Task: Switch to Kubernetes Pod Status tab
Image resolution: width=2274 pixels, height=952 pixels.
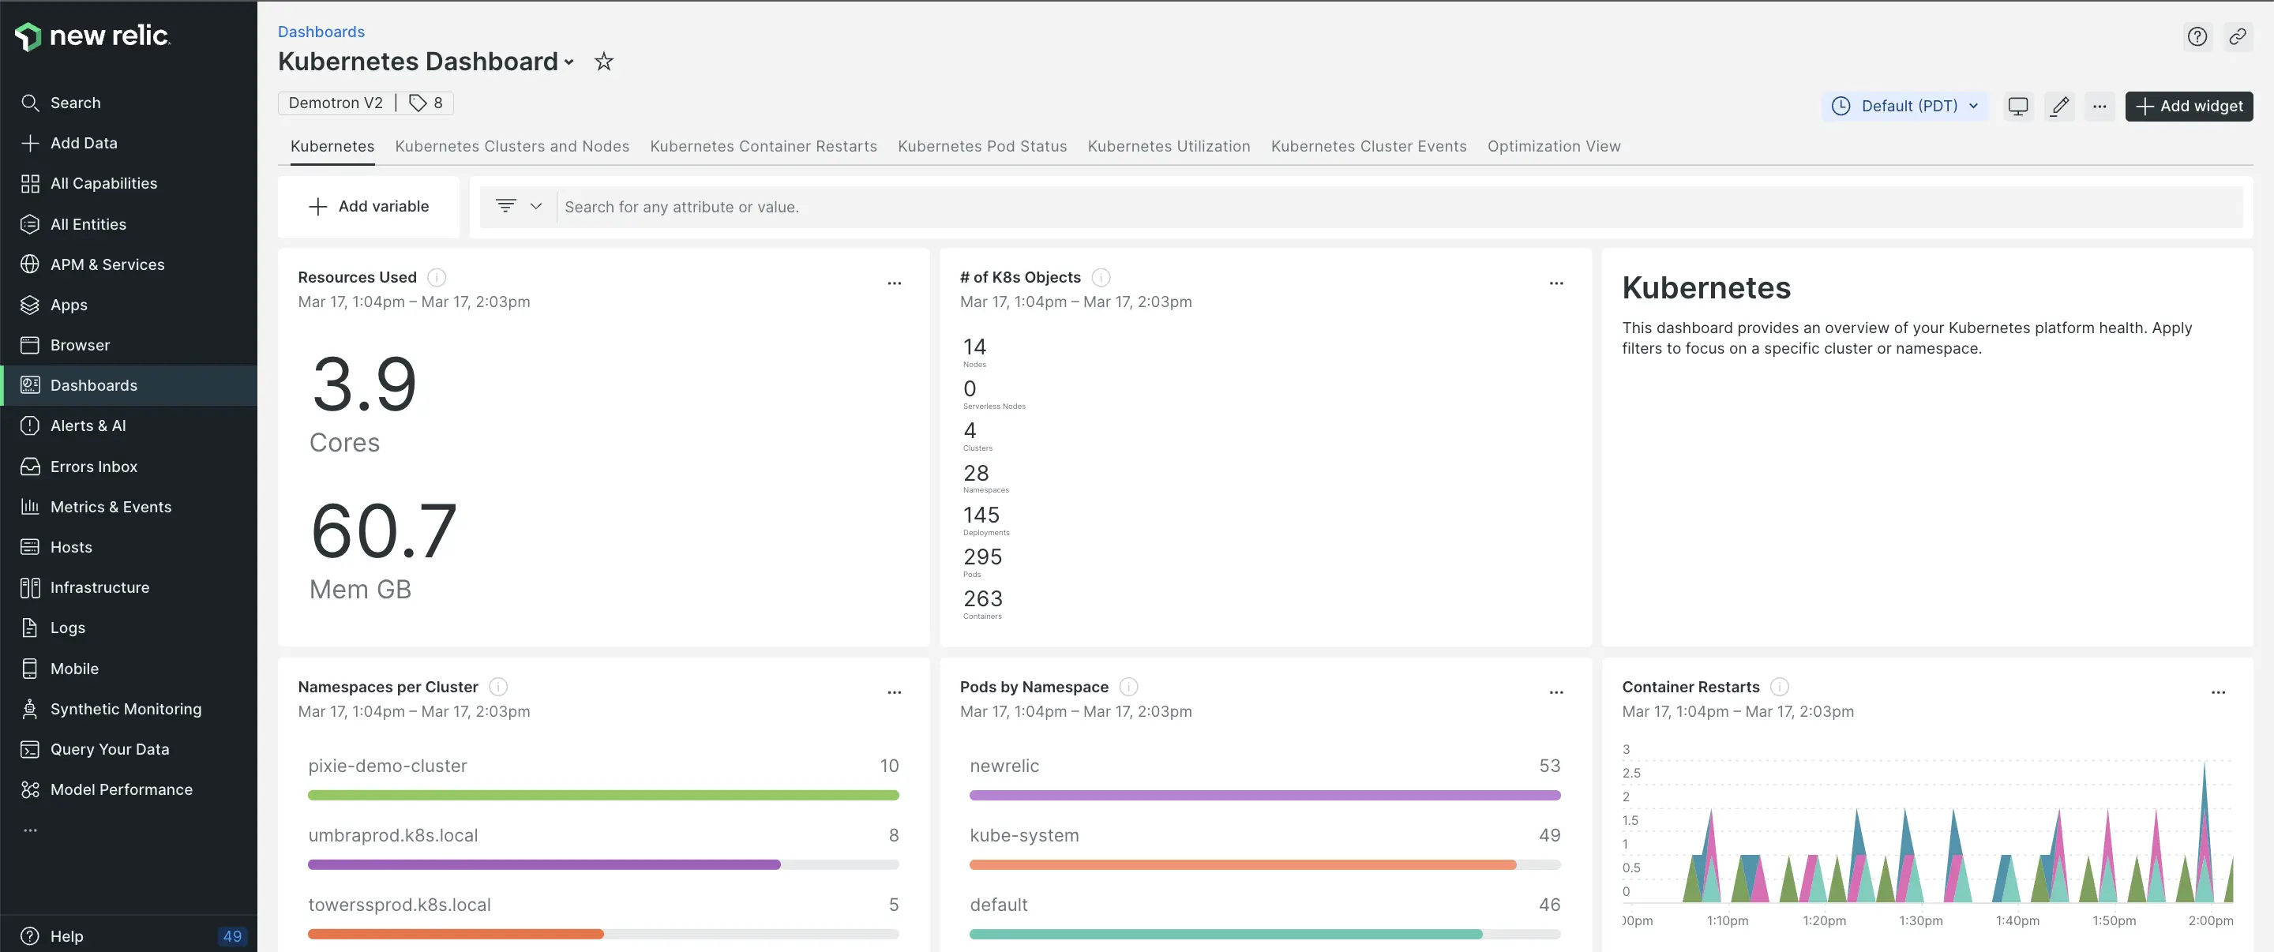Action: pyautogui.click(x=982, y=147)
